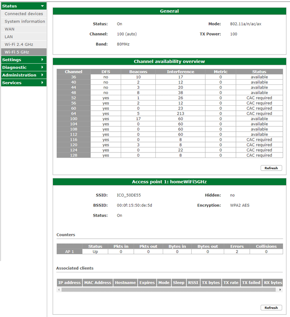Click BSSID value 00:0f:15:50:de:5d
This screenshot has height=317, width=290.
coord(134,205)
